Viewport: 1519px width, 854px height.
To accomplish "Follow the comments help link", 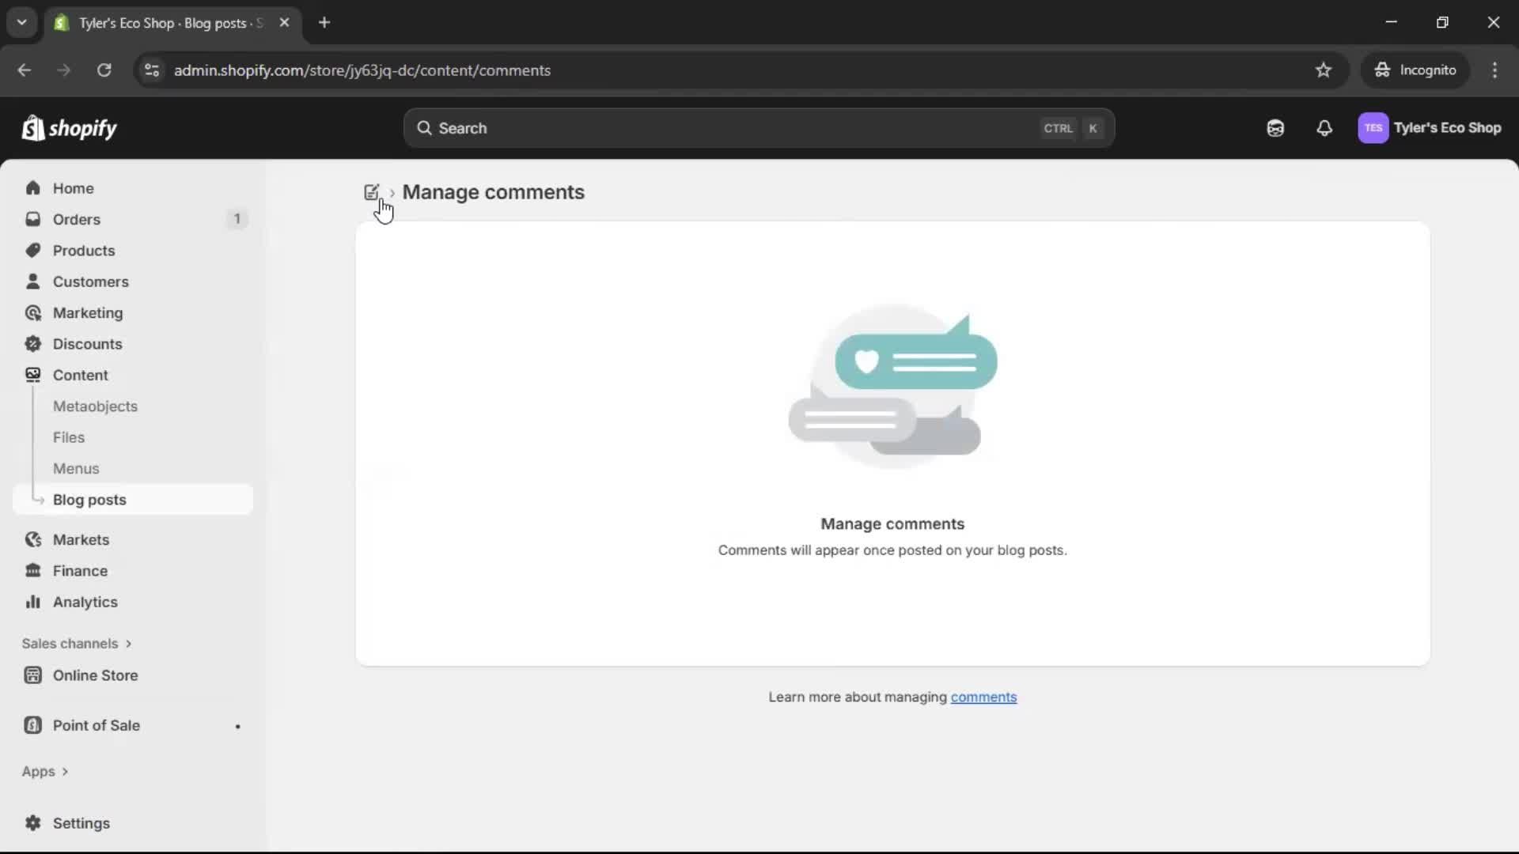I will pos(983,697).
